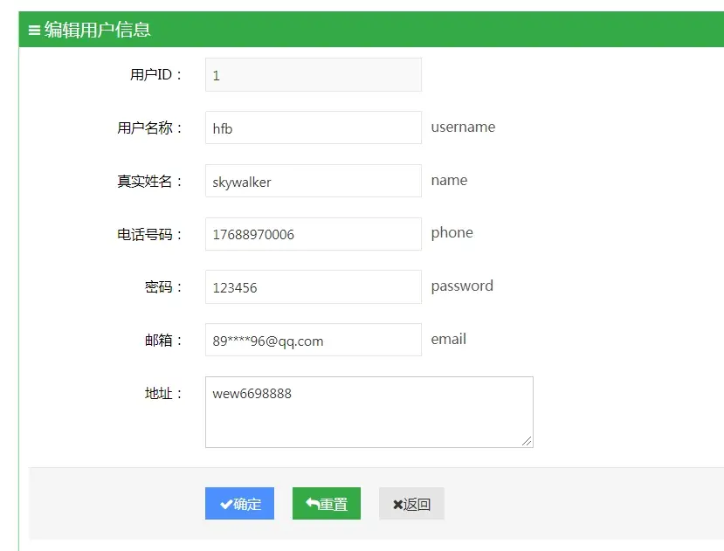724x551 pixels.
Task: Click the address textarea resize handle
Action: click(x=527, y=441)
